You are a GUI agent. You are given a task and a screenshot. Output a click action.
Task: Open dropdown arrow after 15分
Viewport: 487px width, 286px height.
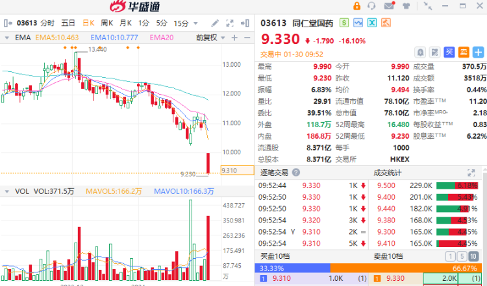point(195,23)
